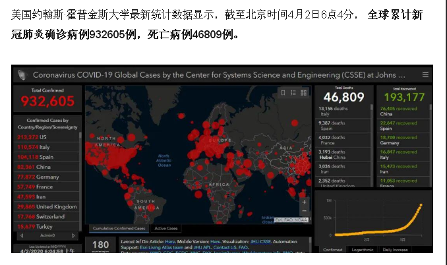
Task: Click the Esri, FAO, NOAA map attribution
Action: coord(291,220)
